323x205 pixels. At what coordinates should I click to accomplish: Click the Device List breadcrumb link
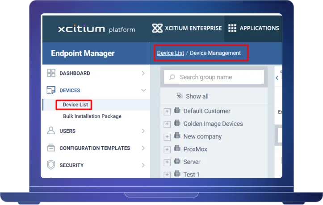pos(170,53)
